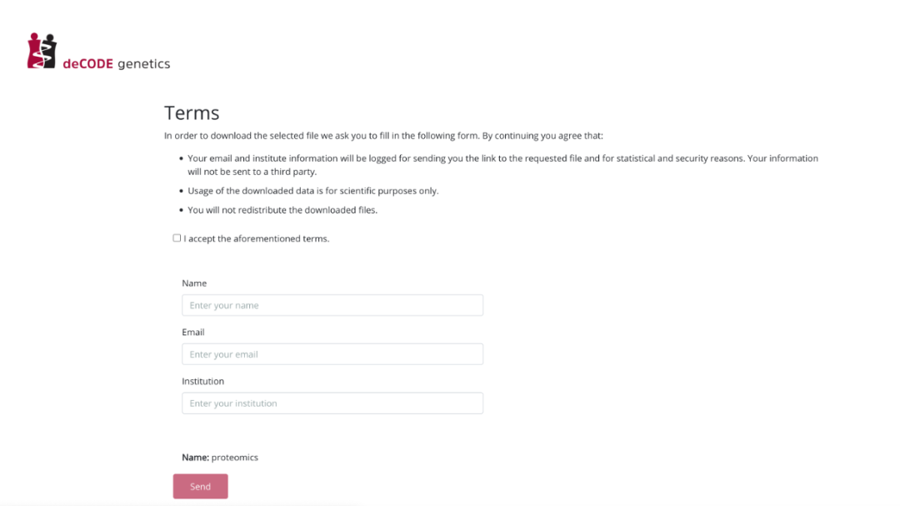
Task: Click the bold "Name:" label above Send
Action: click(195, 458)
